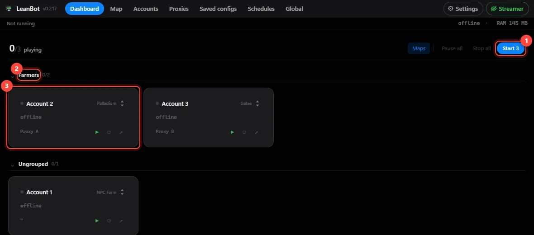This screenshot has width=534, height=235.
Task: Open Account 2 via the arrow icon
Action: point(121,132)
